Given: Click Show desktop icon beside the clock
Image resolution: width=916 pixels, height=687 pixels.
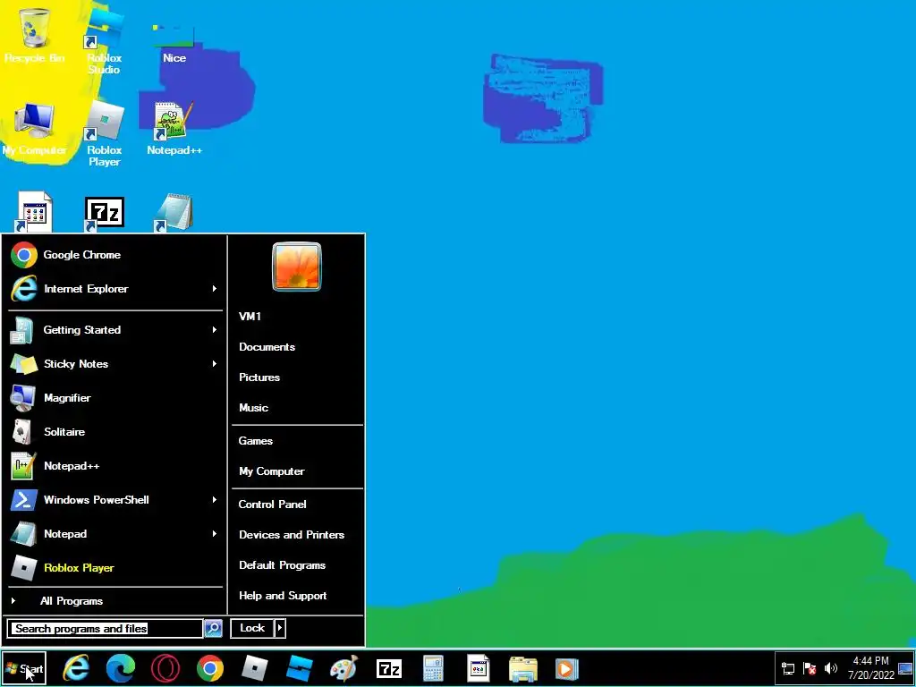Looking at the screenshot, I should pyautogui.click(x=905, y=668).
